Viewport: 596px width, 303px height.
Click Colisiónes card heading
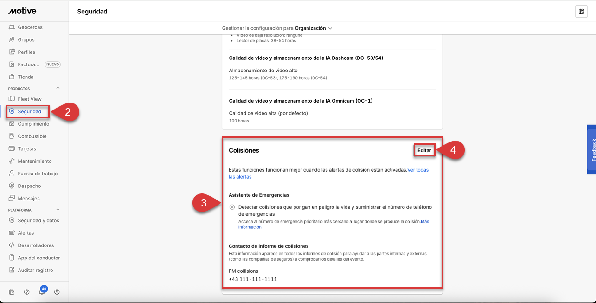coord(244,150)
